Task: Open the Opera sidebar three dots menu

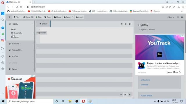Action: [3, 93]
